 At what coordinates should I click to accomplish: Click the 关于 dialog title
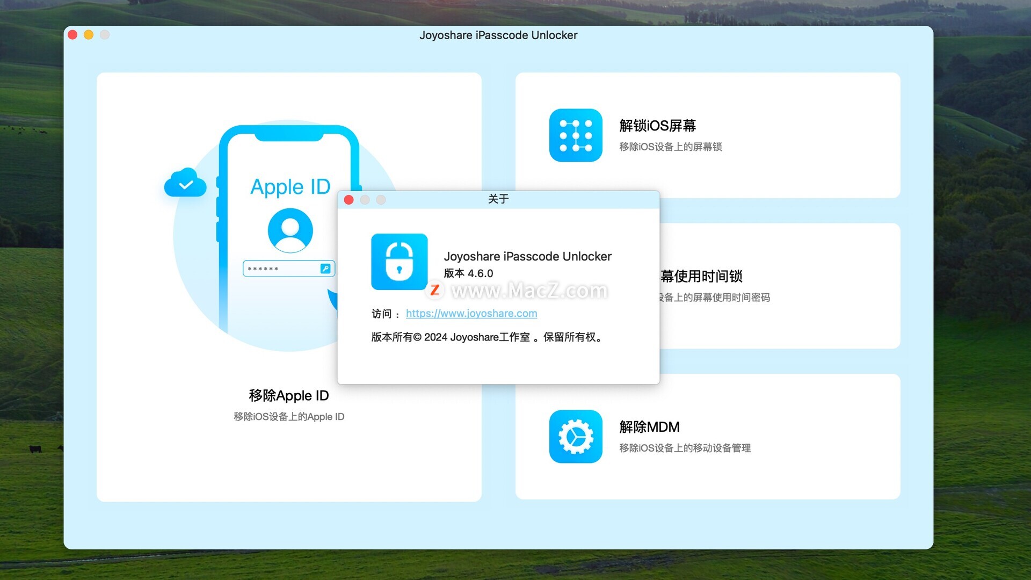(498, 199)
